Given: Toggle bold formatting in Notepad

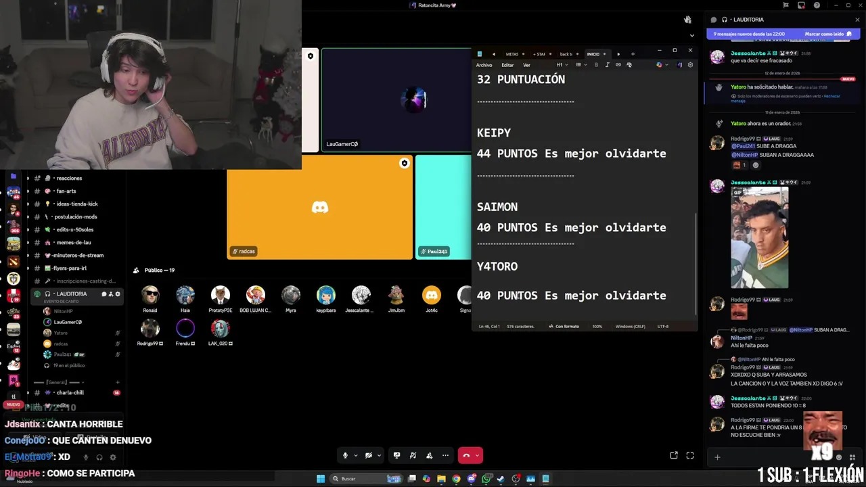Looking at the screenshot, I should pyautogui.click(x=596, y=65).
